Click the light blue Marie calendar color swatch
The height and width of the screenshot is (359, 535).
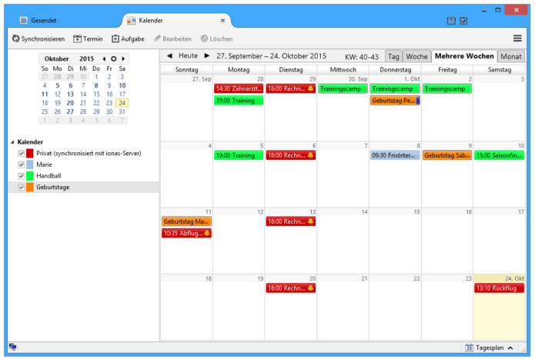(x=30, y=165)
